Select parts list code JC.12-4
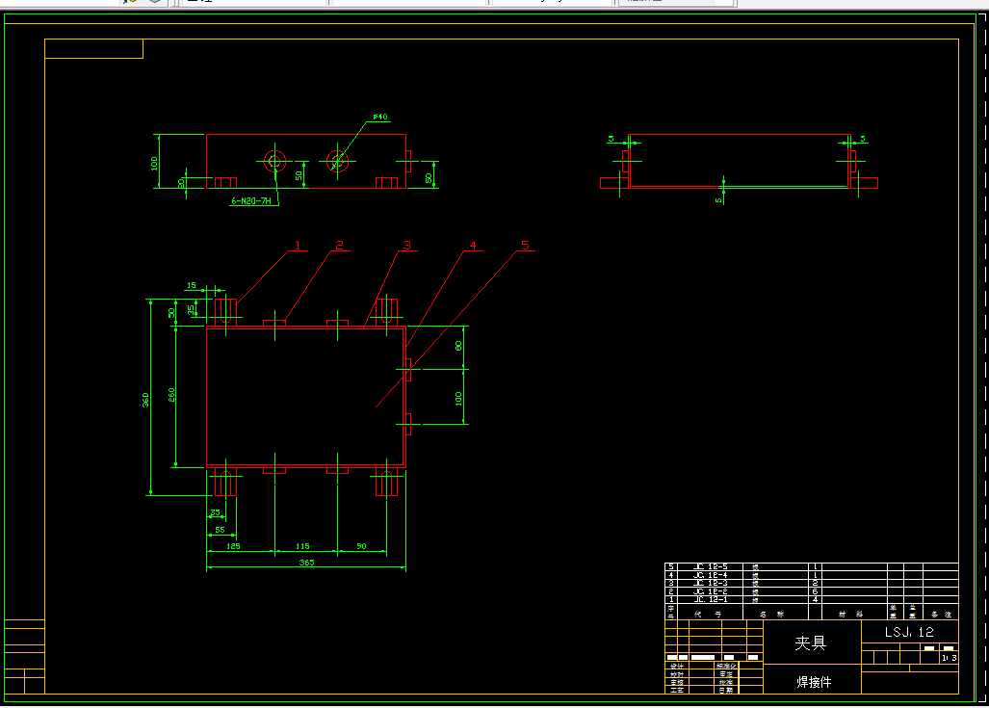Screen dimensions: 989x708 tap(711, 575)
